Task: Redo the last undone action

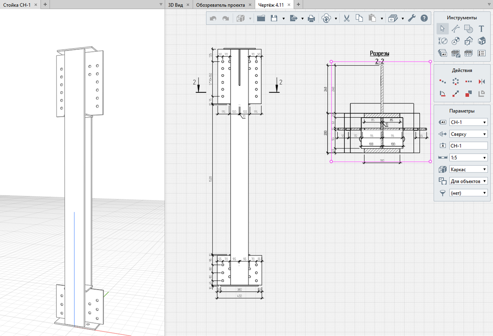Action: point(226,18)
